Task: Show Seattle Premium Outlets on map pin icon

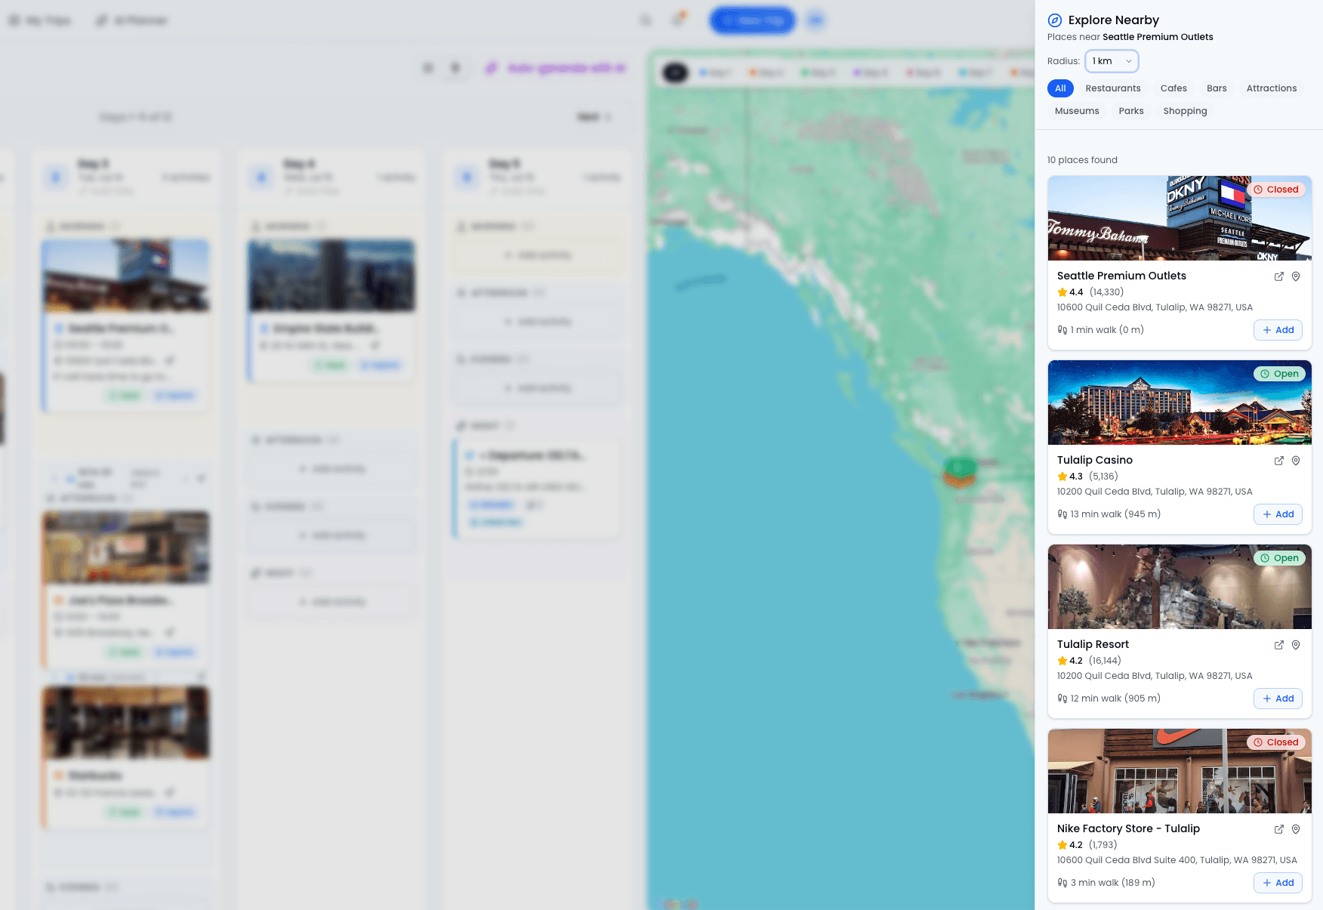Action: click(x=1296, y=276)
